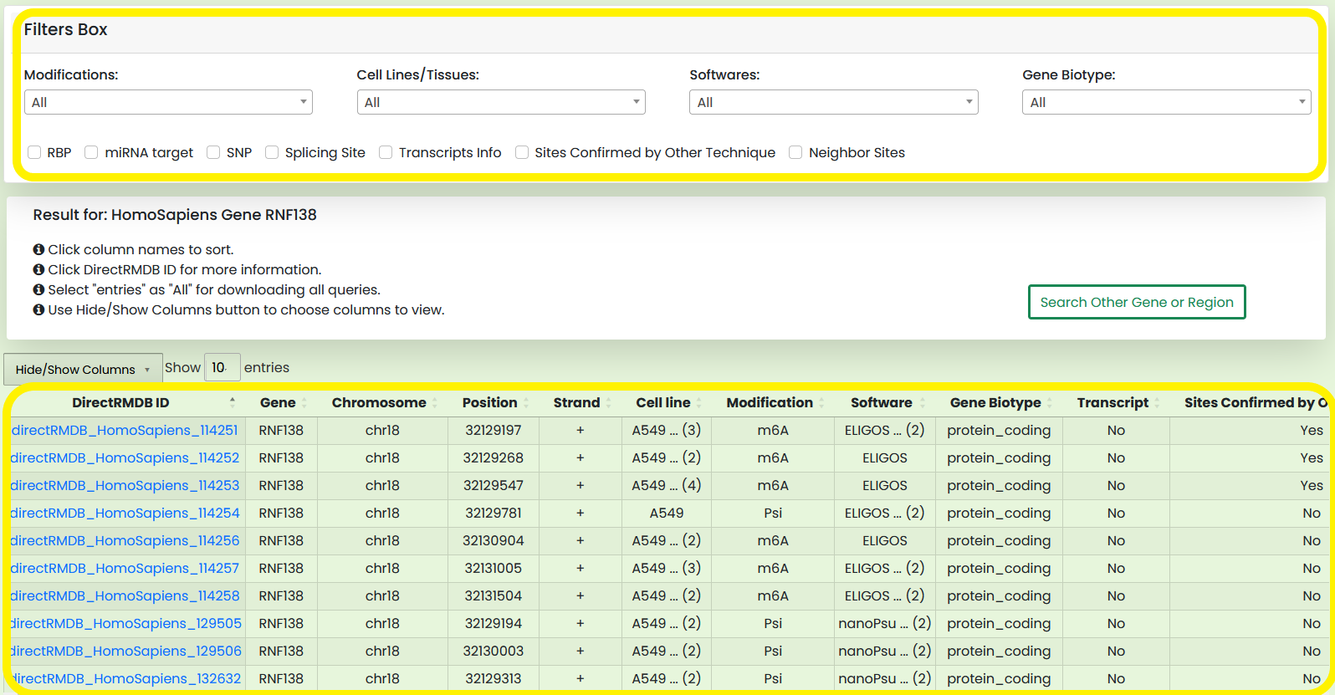Open the Modifications dropdown
Viewport: 1335px width, 695px height.
coord(168,102)
